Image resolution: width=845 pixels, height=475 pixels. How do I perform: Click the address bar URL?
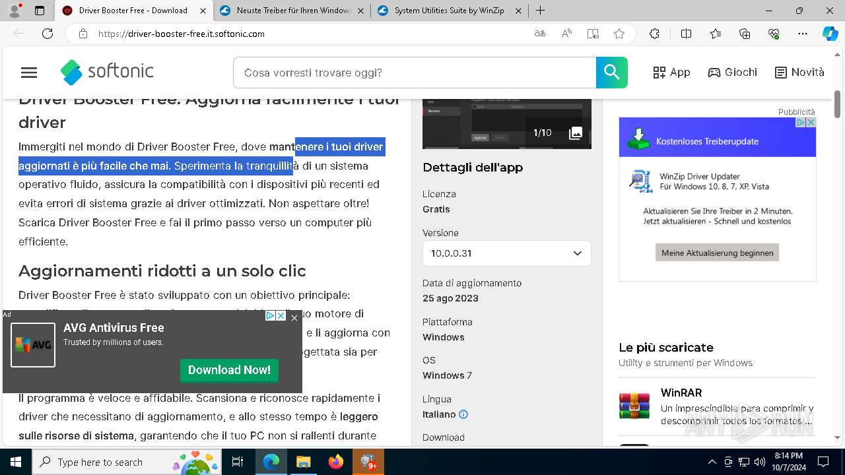(x=182, y=34)
